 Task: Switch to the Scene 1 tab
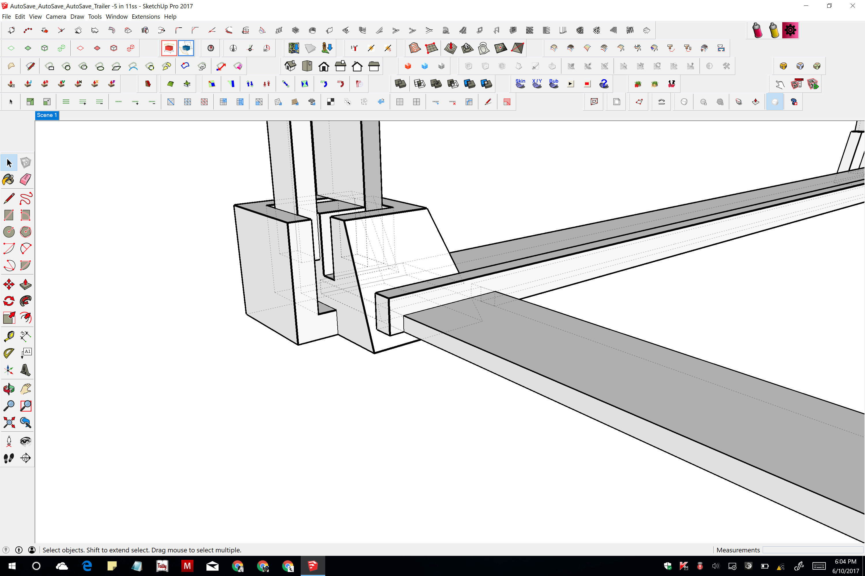click(x=47, y=115)
